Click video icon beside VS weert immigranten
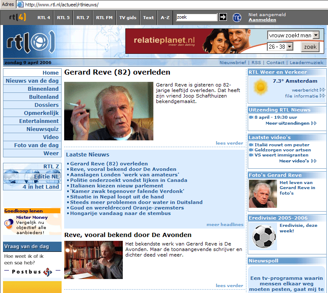This screenshot has height=293, width=328. click(251, 155)
